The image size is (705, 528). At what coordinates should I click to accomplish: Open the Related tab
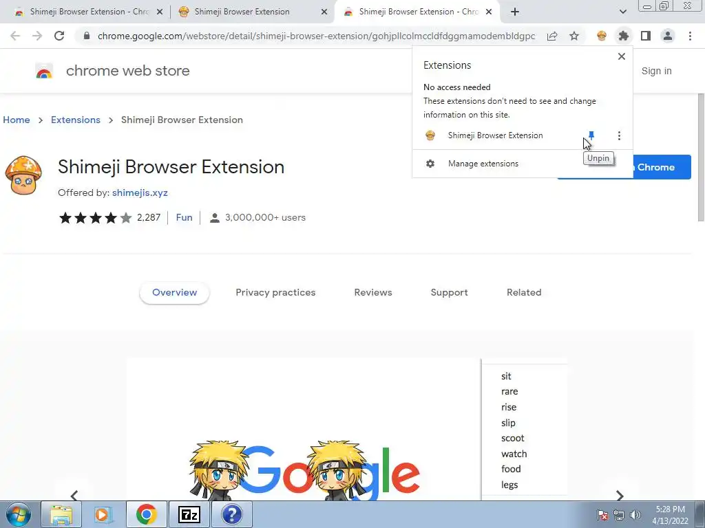pyautogui.click(x=524, y=292)
